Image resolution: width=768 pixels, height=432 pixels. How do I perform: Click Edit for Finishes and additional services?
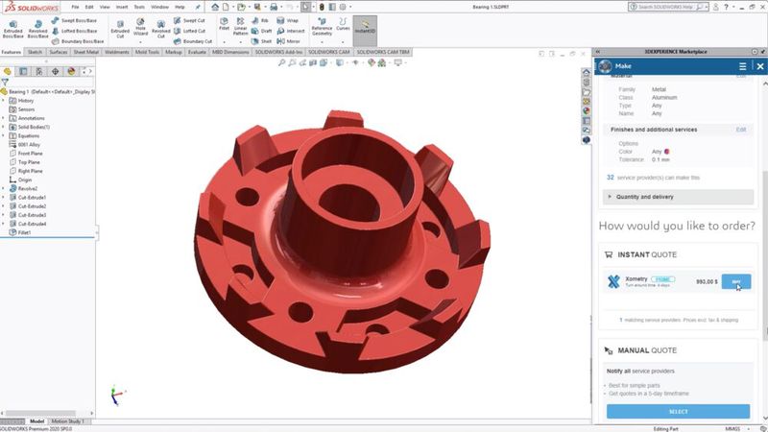coord(741,129)
